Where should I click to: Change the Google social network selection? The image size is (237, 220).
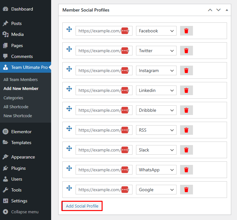coord(156,190)
